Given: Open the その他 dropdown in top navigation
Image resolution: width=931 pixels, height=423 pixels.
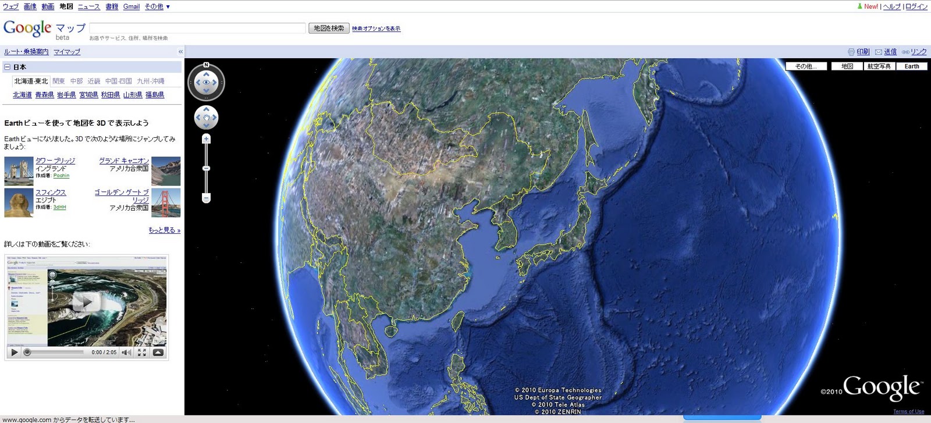Looking at the screenshot, I should (157, 6).
